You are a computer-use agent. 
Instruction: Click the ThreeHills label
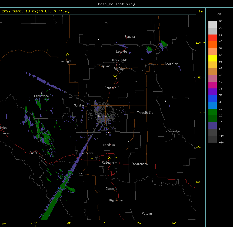[x=145, y=113]
